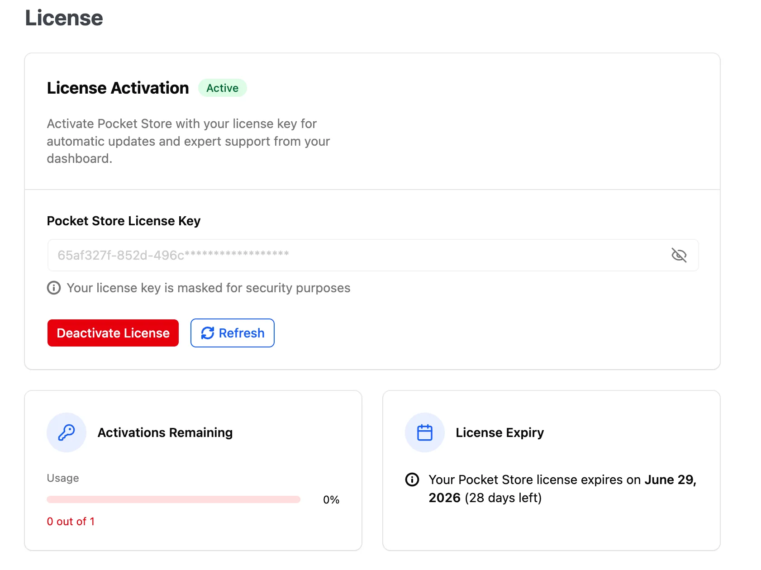Click the 'June 29, 2026' expiry message
761x570 pixels.
[x=562, y=489]
